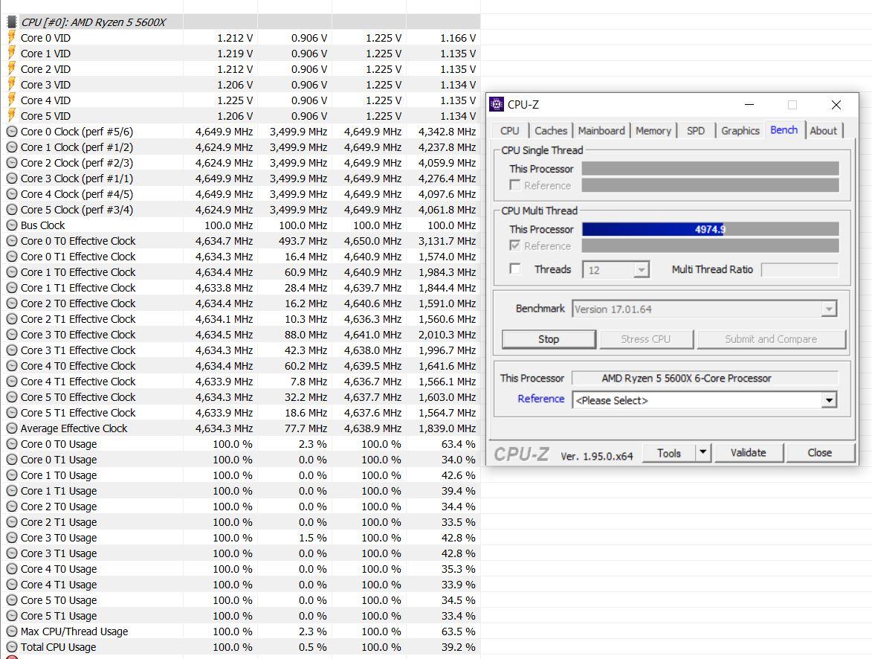Open the Benchmark version dropdown

click(704, 309)
